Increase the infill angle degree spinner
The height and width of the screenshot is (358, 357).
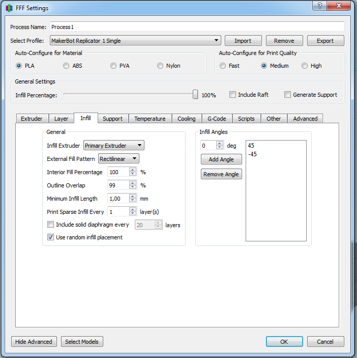point(220,144)
